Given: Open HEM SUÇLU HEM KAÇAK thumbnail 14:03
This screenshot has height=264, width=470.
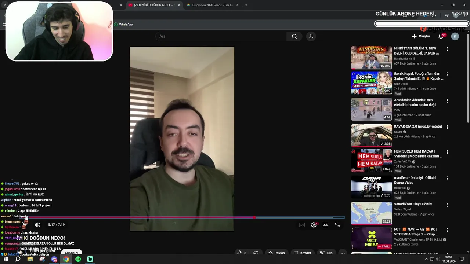Looking at the screenshot, I should pyautogui.click(x=372, y=161).
